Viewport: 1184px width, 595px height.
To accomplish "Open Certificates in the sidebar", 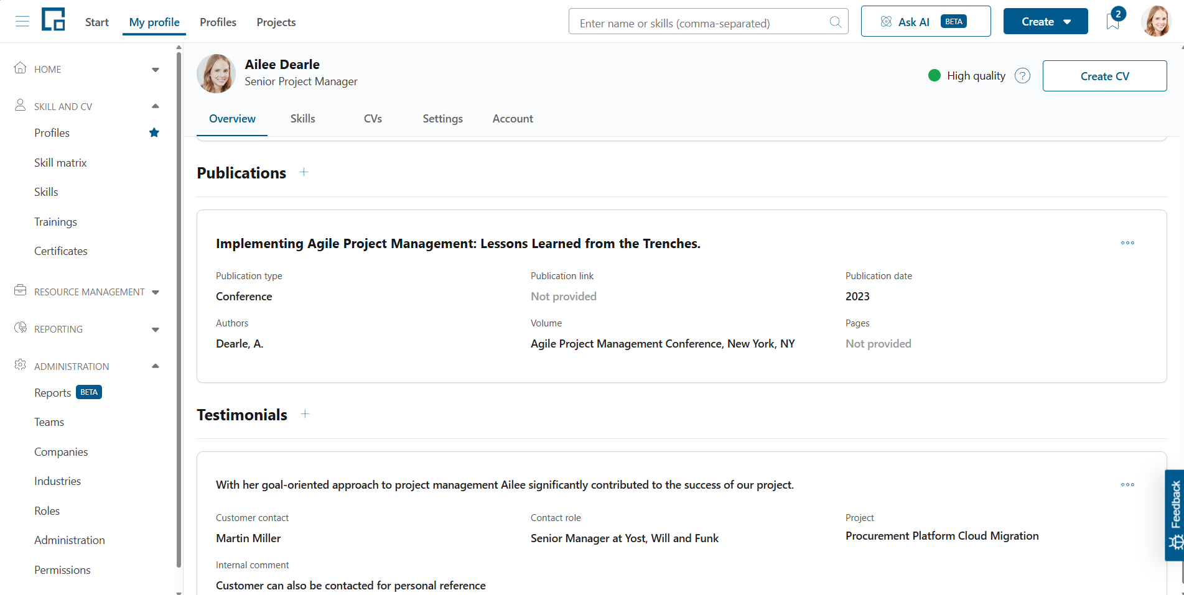I will coord(61,251).
